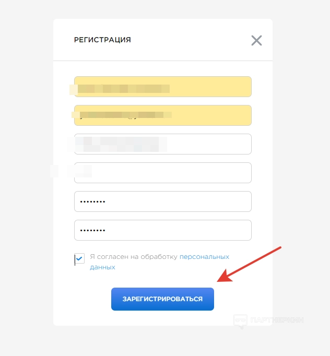330x356 pixels.
Task: Click the blue checkmark icon beside consent text
Action: pyautogui.click(x=79, y=258)
